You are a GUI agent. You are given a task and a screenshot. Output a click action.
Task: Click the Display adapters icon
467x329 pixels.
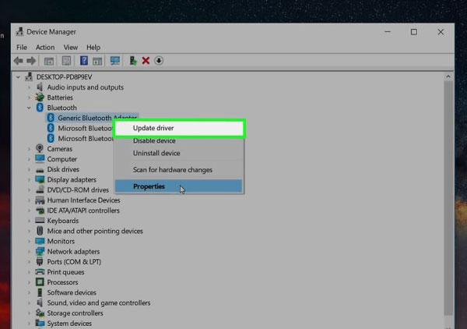pyautogui.click(x=40, y=179)
